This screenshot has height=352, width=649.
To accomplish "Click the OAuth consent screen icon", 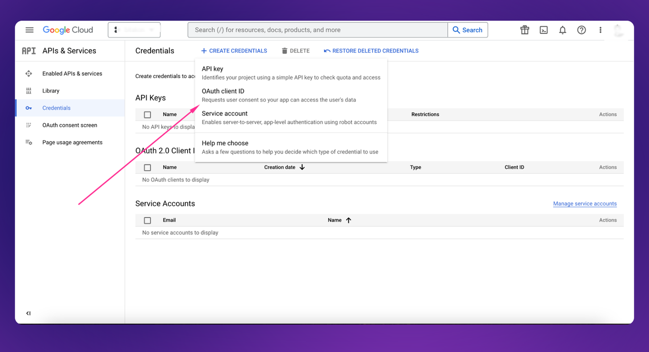I will click(29, 125).
